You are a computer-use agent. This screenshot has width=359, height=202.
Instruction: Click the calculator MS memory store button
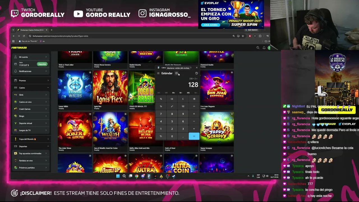[188, 93]
